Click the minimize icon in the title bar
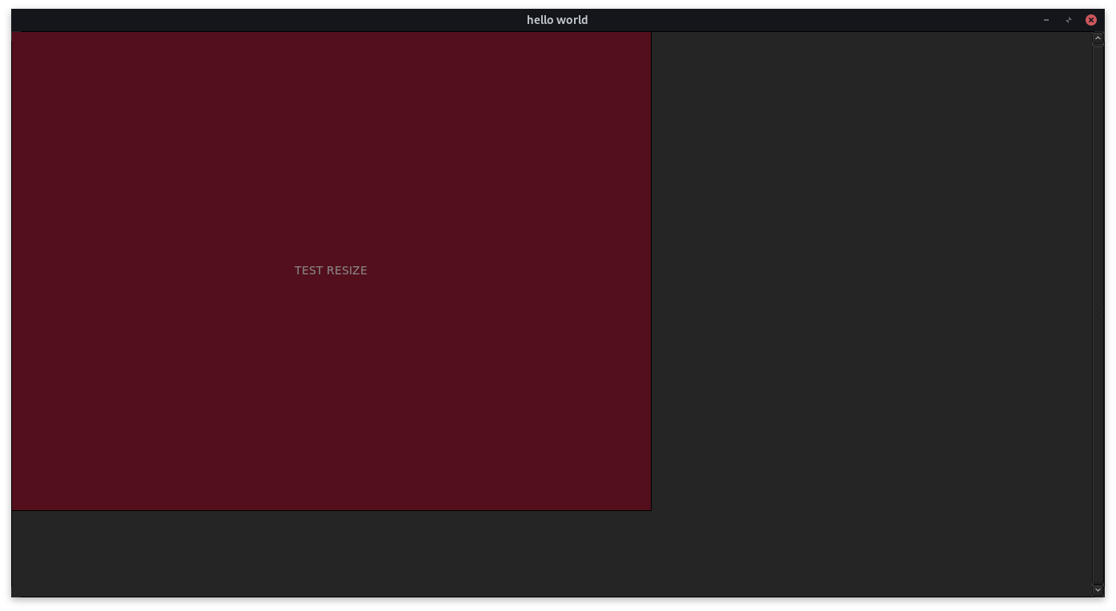The height and width of the screenshot is (611, 1116). (1046, 19)
